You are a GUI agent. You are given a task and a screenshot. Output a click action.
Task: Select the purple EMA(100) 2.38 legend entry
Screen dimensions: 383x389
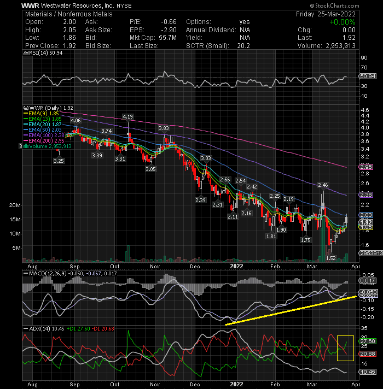44,135
